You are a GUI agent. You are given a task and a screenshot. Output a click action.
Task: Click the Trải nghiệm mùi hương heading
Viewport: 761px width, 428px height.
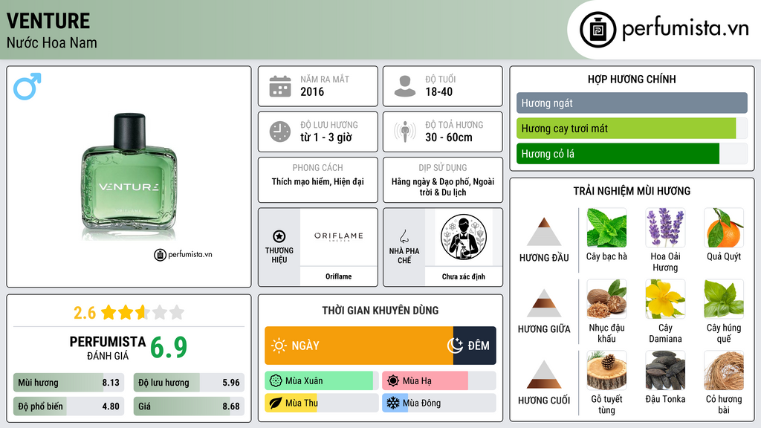632,191
